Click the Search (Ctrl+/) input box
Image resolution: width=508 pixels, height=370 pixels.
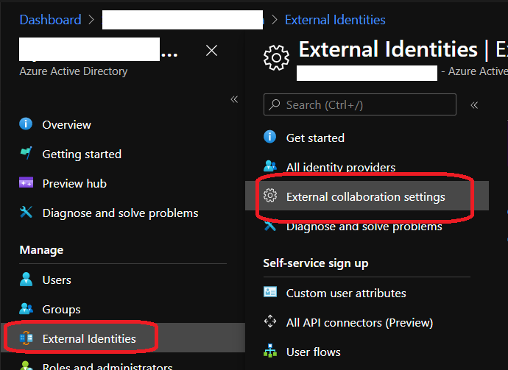click(361, 104)
